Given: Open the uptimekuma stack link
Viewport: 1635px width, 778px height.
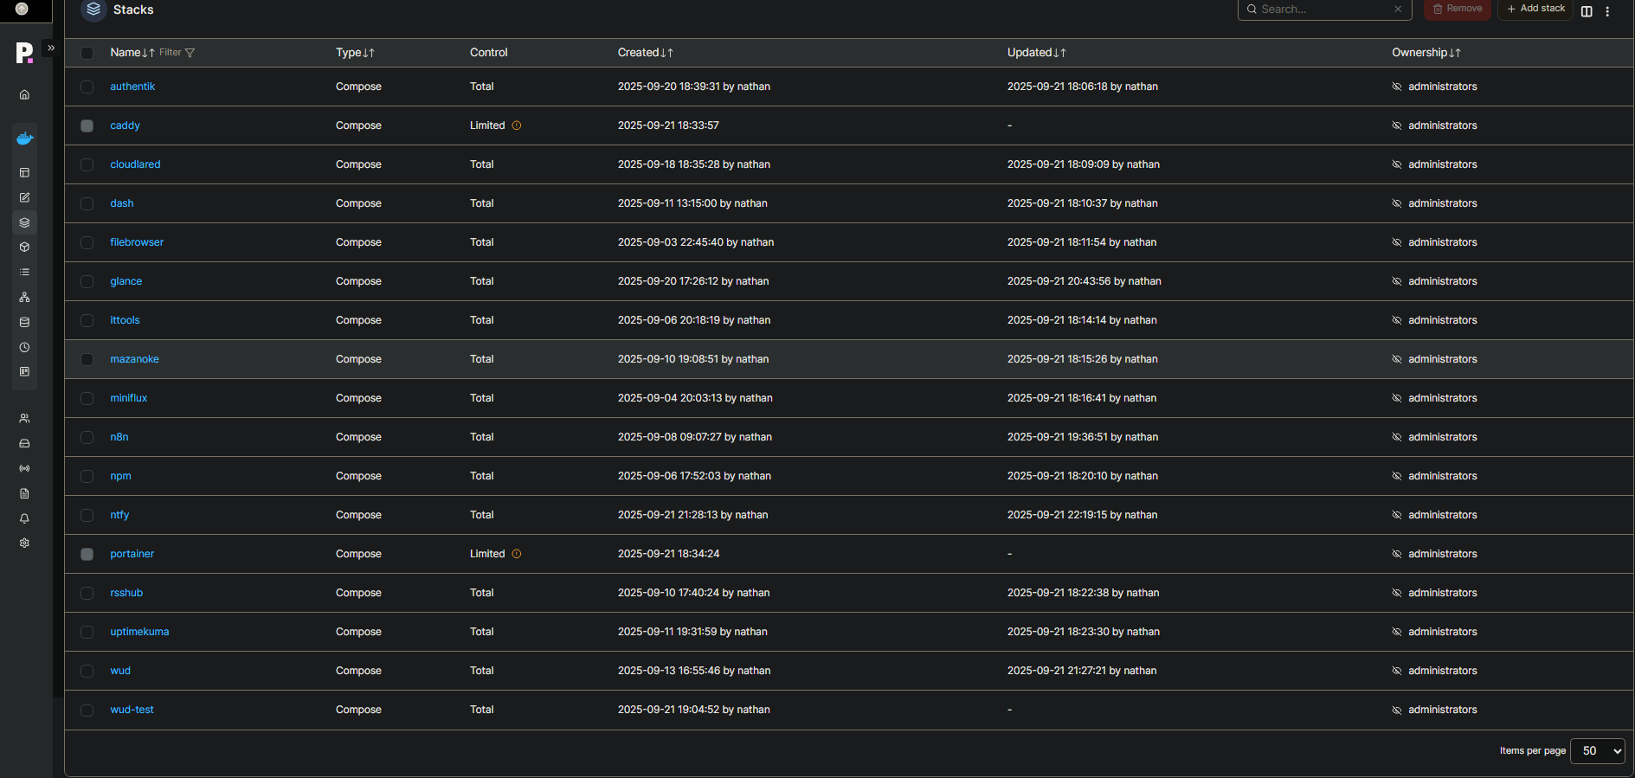Looking at the screenshot, I should click(139, 632).
